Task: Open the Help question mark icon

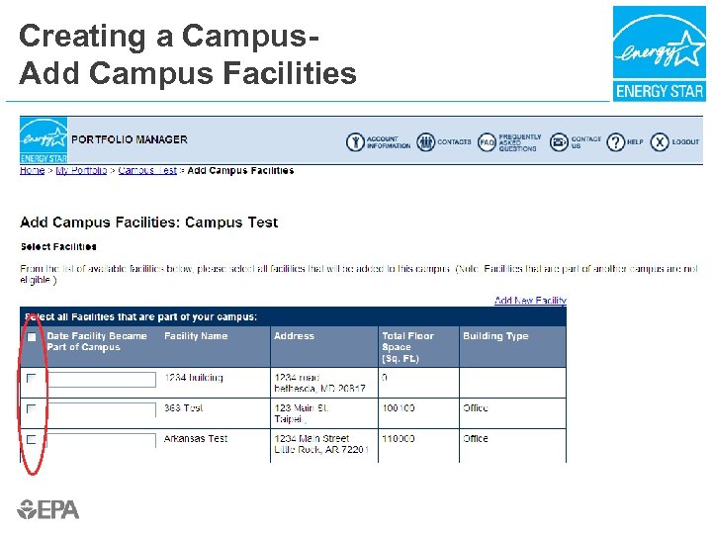Action: (x=616, y=142)
